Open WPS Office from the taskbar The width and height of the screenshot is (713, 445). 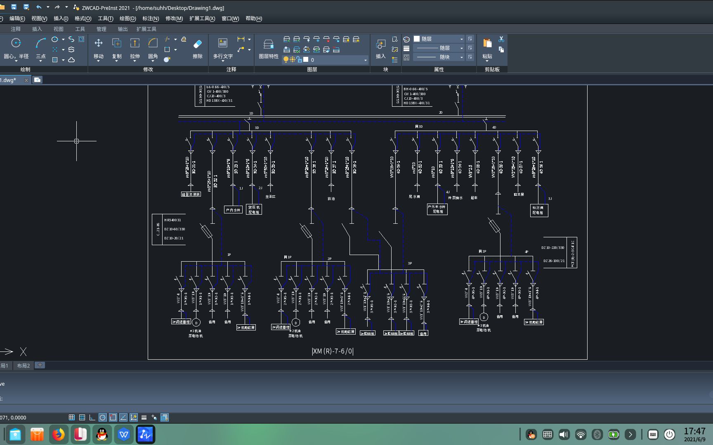[x=123, y=435]
